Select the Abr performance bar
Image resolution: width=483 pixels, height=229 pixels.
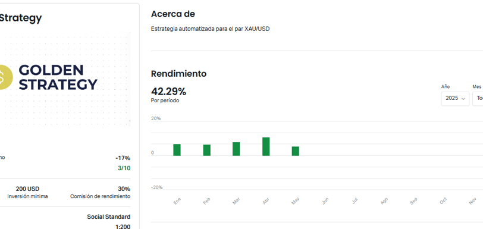(x=266, y=146)
